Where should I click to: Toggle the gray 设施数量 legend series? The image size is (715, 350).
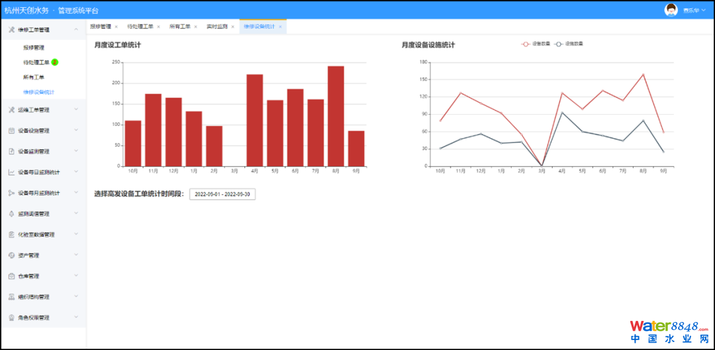coord(568,44)
